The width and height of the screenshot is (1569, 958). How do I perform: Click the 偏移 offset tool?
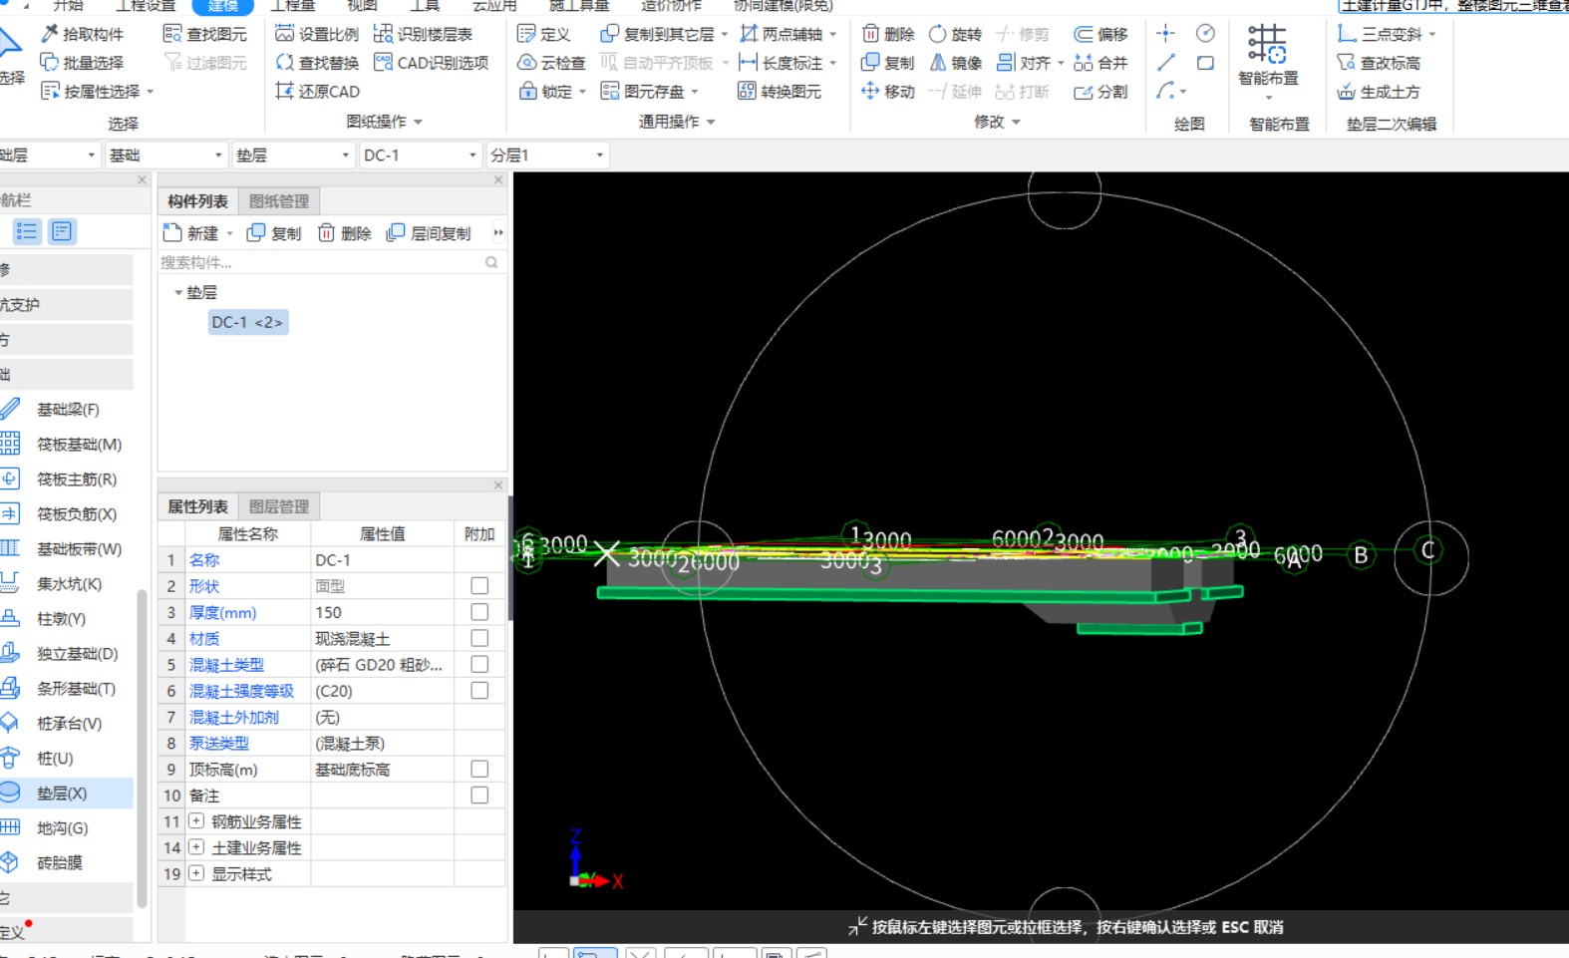pyautogui.click(x=1100, y=34)
